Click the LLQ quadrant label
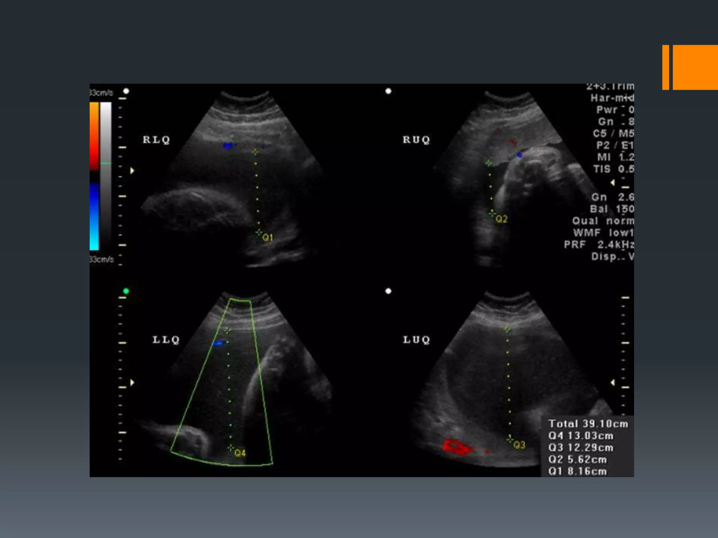The width and height of the screenshot is (718, 538). pos(166,340)
